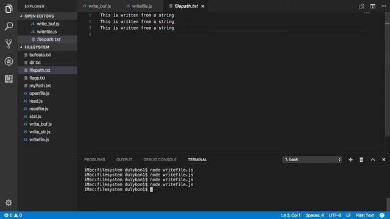Click line 2 text in the editor
This screenshot has height=219, width=390.
point(137,22)
